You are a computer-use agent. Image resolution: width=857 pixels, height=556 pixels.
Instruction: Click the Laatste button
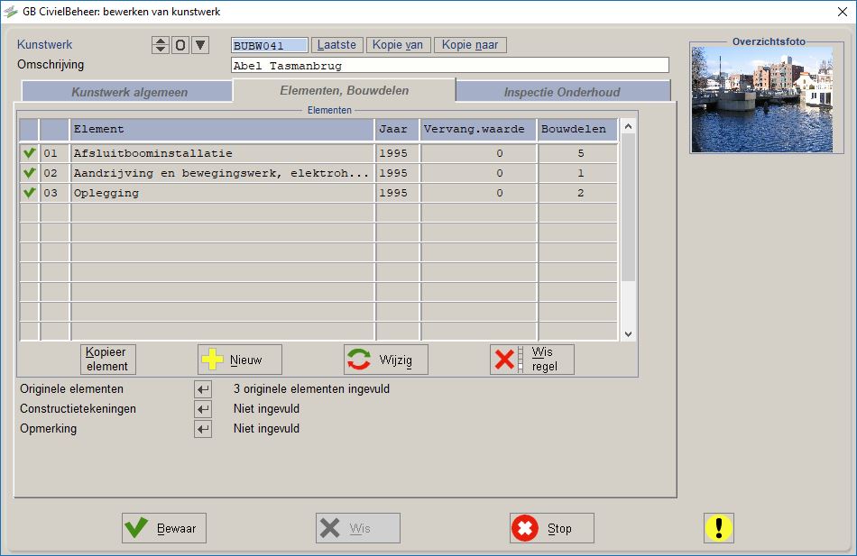coord(336,45)
